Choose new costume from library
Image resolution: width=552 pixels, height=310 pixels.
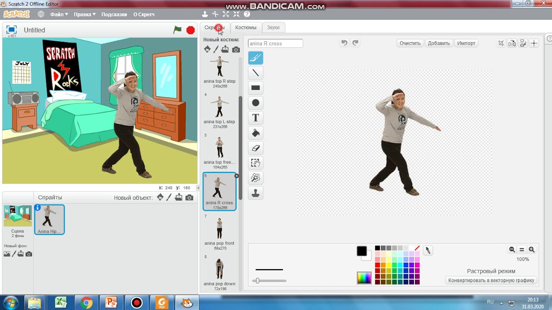coord(207,50)
